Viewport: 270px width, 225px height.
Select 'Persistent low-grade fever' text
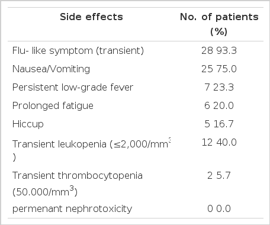point(73,87)
